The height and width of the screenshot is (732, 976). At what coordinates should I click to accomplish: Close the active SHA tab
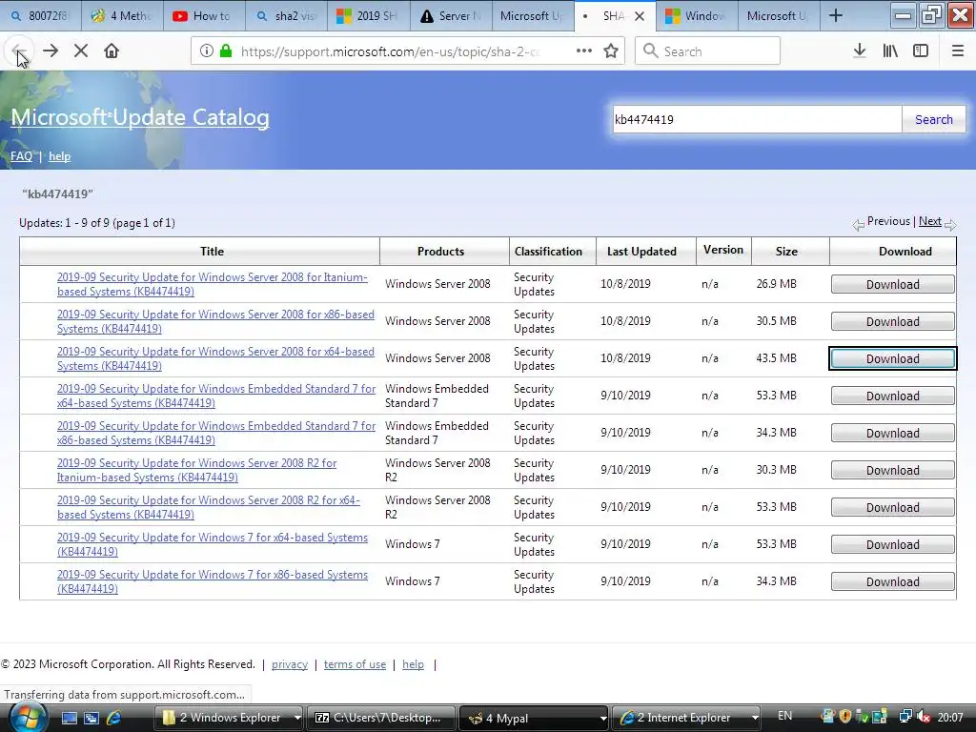pos(640,16)
